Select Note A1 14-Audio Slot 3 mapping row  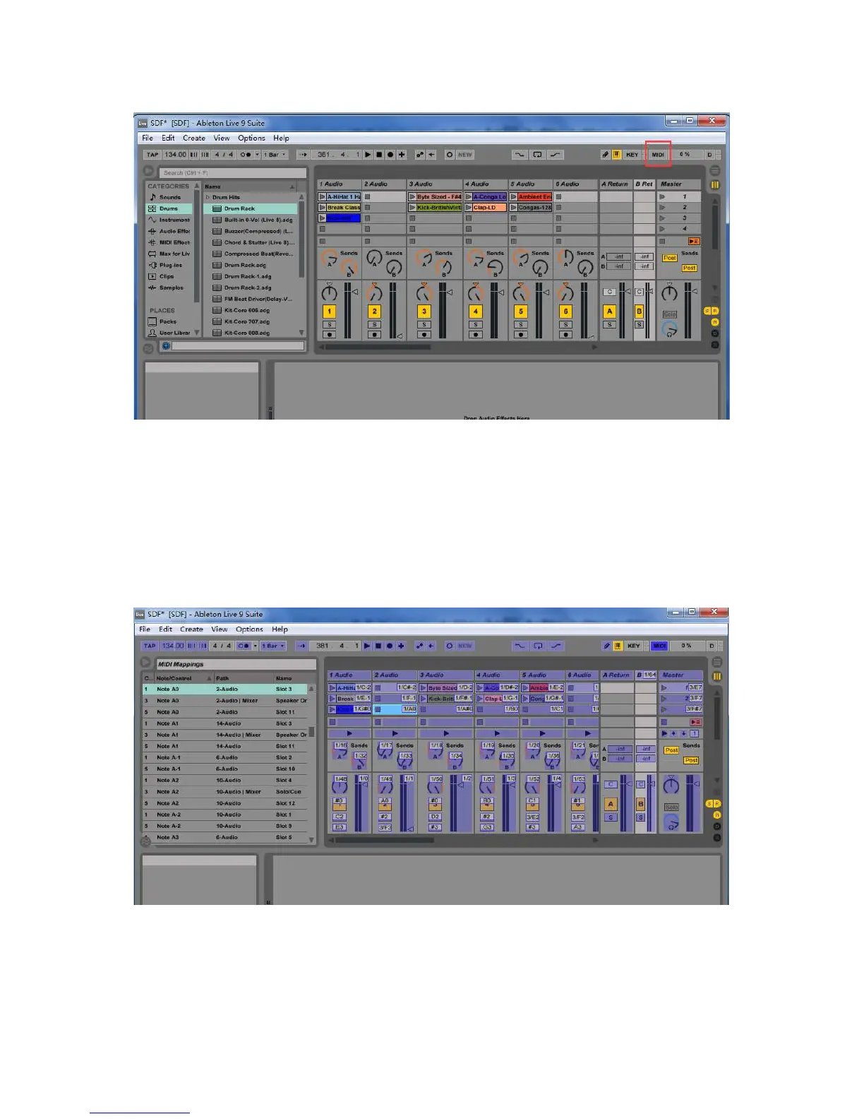click(225, 723)
